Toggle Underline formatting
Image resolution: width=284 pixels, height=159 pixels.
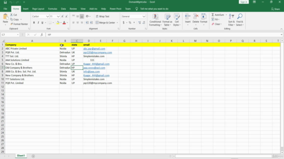coord(43,23)
